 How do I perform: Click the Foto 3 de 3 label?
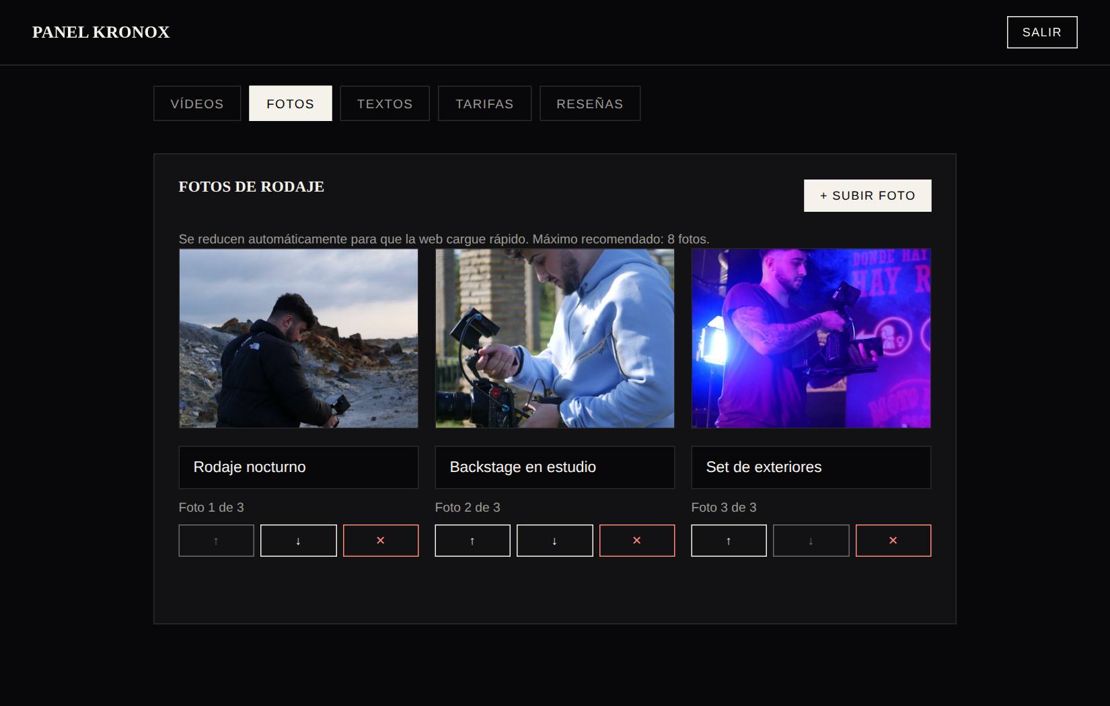(724, 508)
